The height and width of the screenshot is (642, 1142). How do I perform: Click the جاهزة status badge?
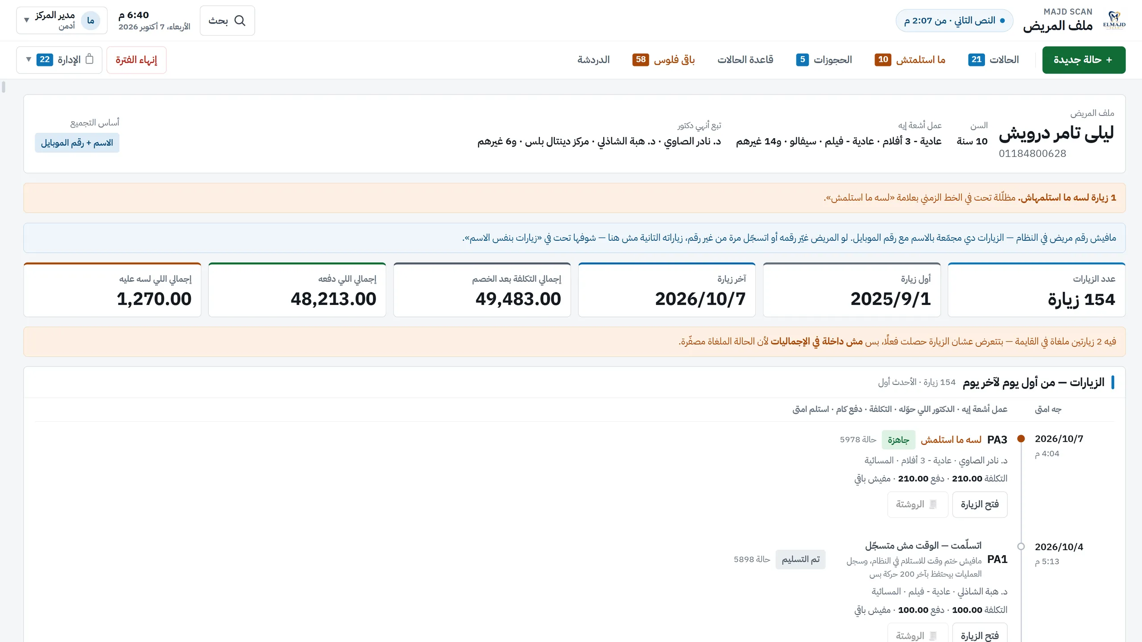(898, 440)
